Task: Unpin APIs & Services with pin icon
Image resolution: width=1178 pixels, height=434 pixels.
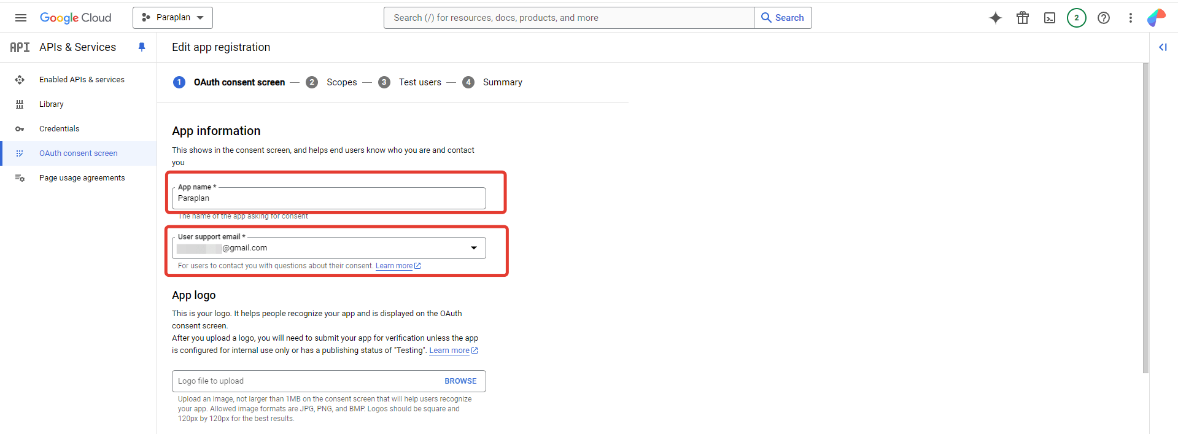Action: click(142, 47)
